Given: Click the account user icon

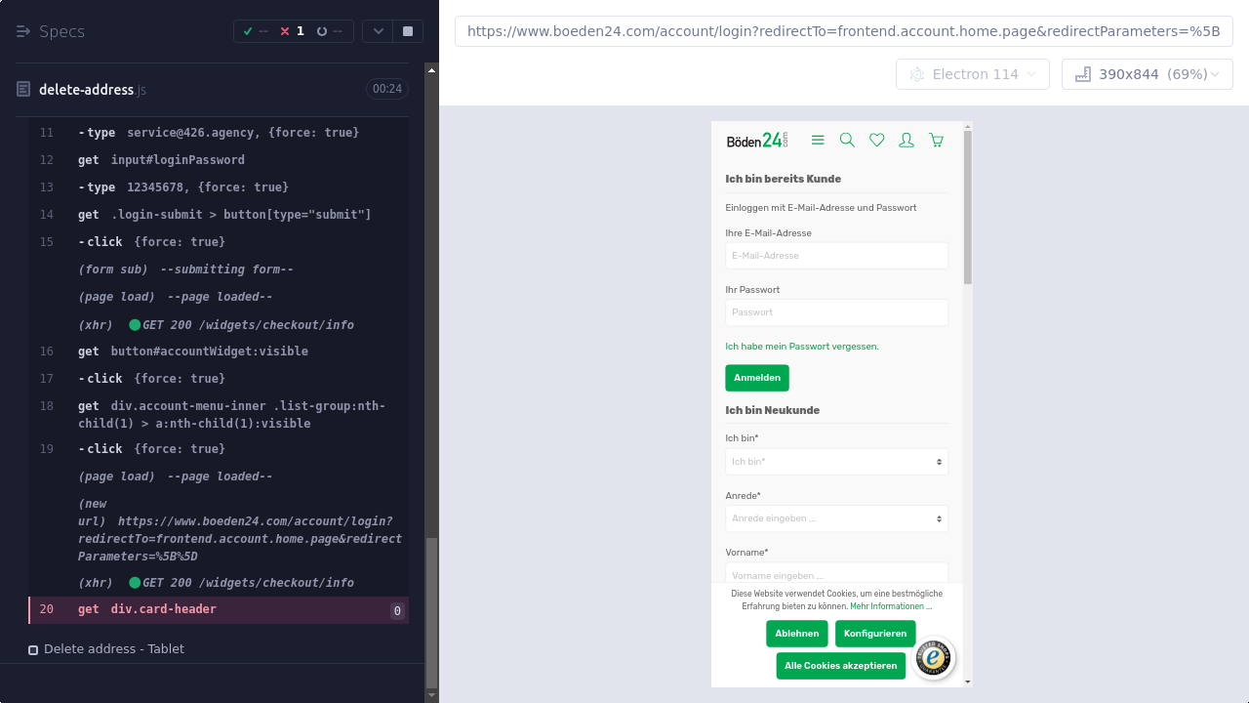Looking at the screenshot, I should [907, 141].
